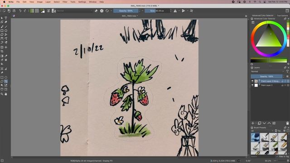Toggle horizontal mirror tool
This screenshot has height=163, width=290.
[x=175, y=11]
